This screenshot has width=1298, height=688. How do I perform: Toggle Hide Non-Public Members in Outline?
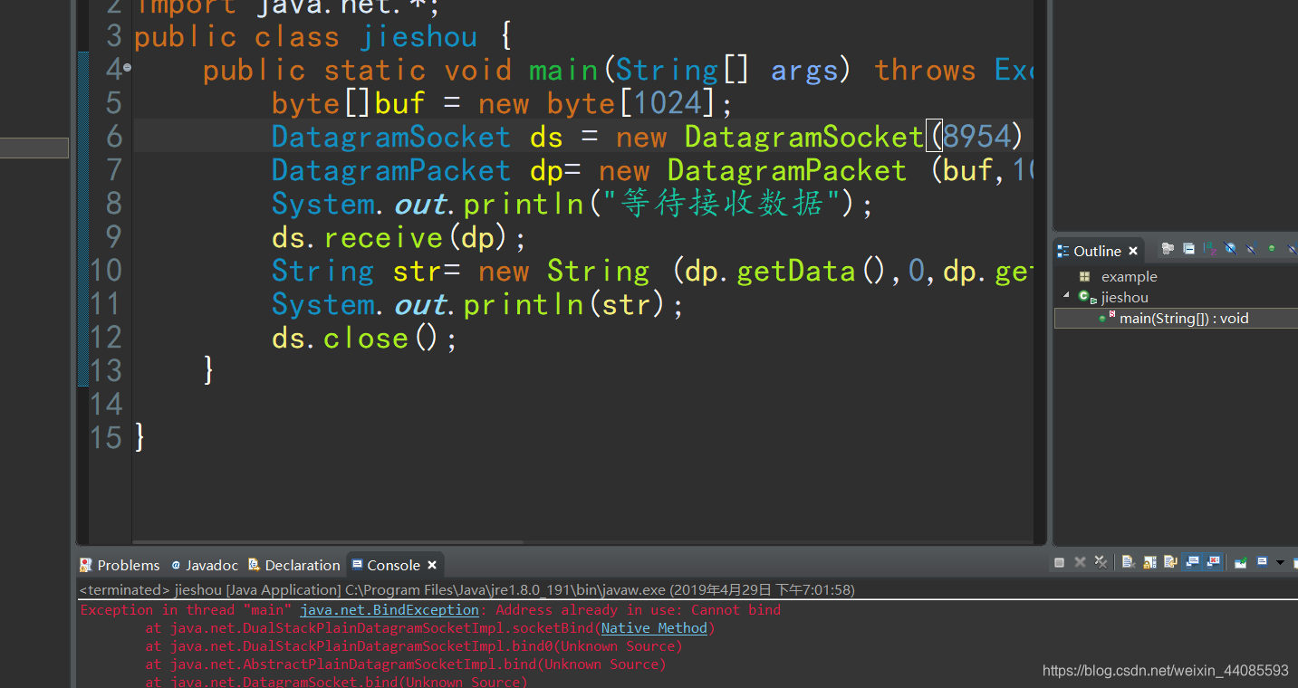1272,248
